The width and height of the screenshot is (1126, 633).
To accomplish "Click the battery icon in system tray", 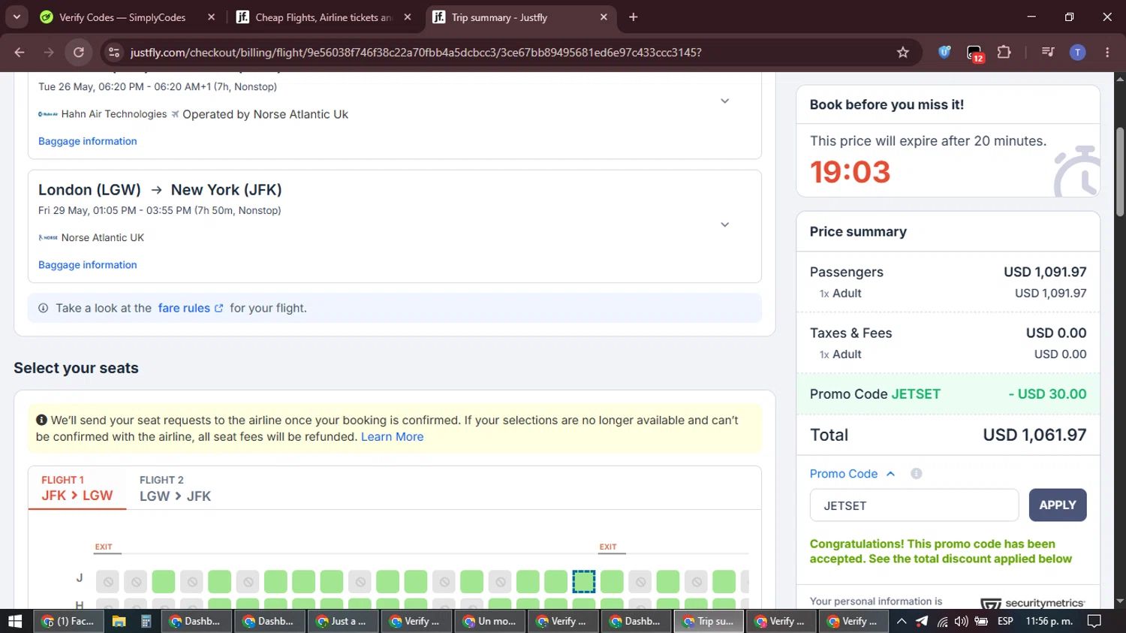I will 981,621.
